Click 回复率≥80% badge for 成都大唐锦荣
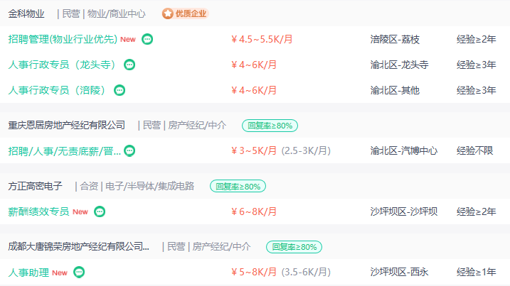The height and width of the screenshot is (286, 510). (294, 247)
